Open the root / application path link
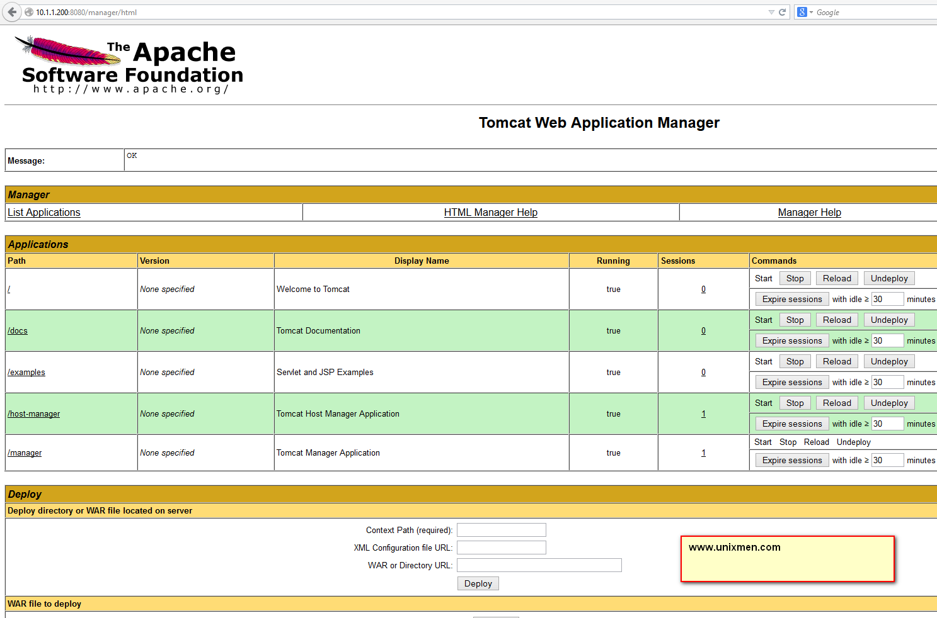 9,289
